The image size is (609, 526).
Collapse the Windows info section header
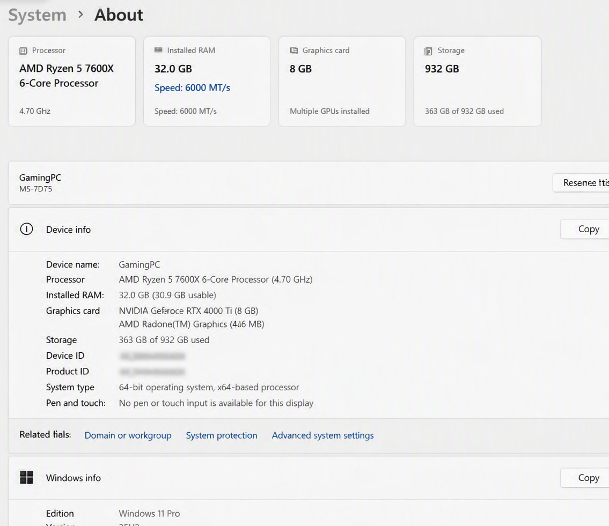(x=309, y=478)
